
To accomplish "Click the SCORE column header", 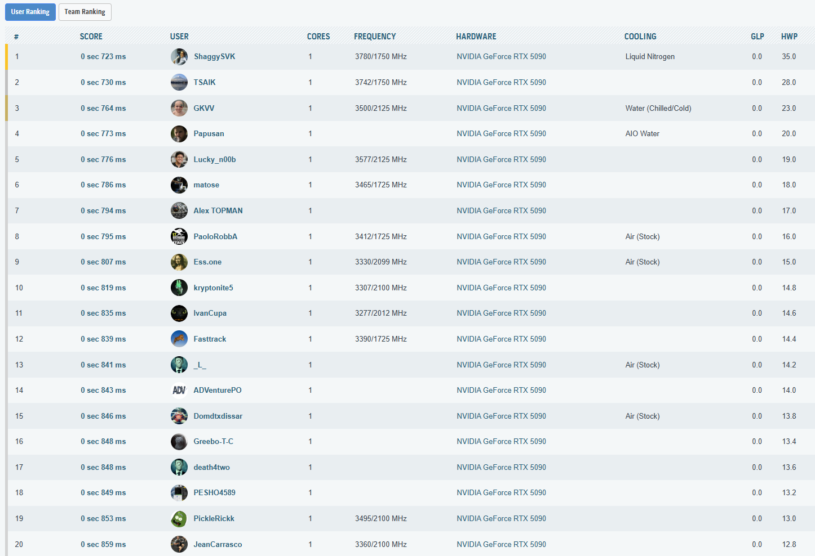I will (91, 37).
